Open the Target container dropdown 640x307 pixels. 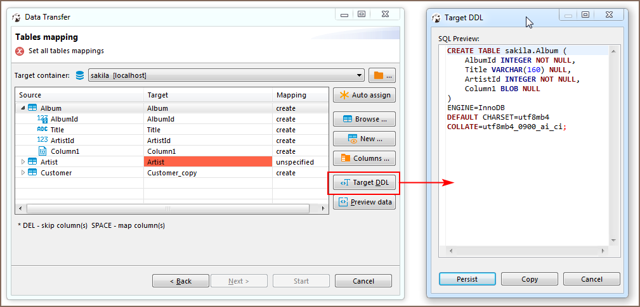(360, 75)
